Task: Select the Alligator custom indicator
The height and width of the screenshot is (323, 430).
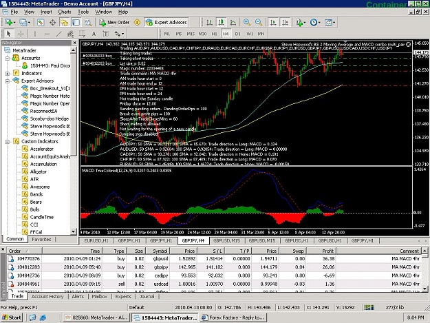Action: pyautogui.click(x=38, y=171)
